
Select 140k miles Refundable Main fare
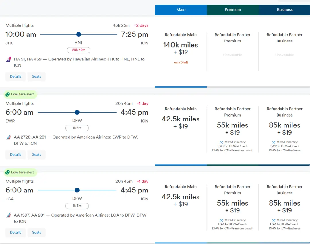coord(181,49)
